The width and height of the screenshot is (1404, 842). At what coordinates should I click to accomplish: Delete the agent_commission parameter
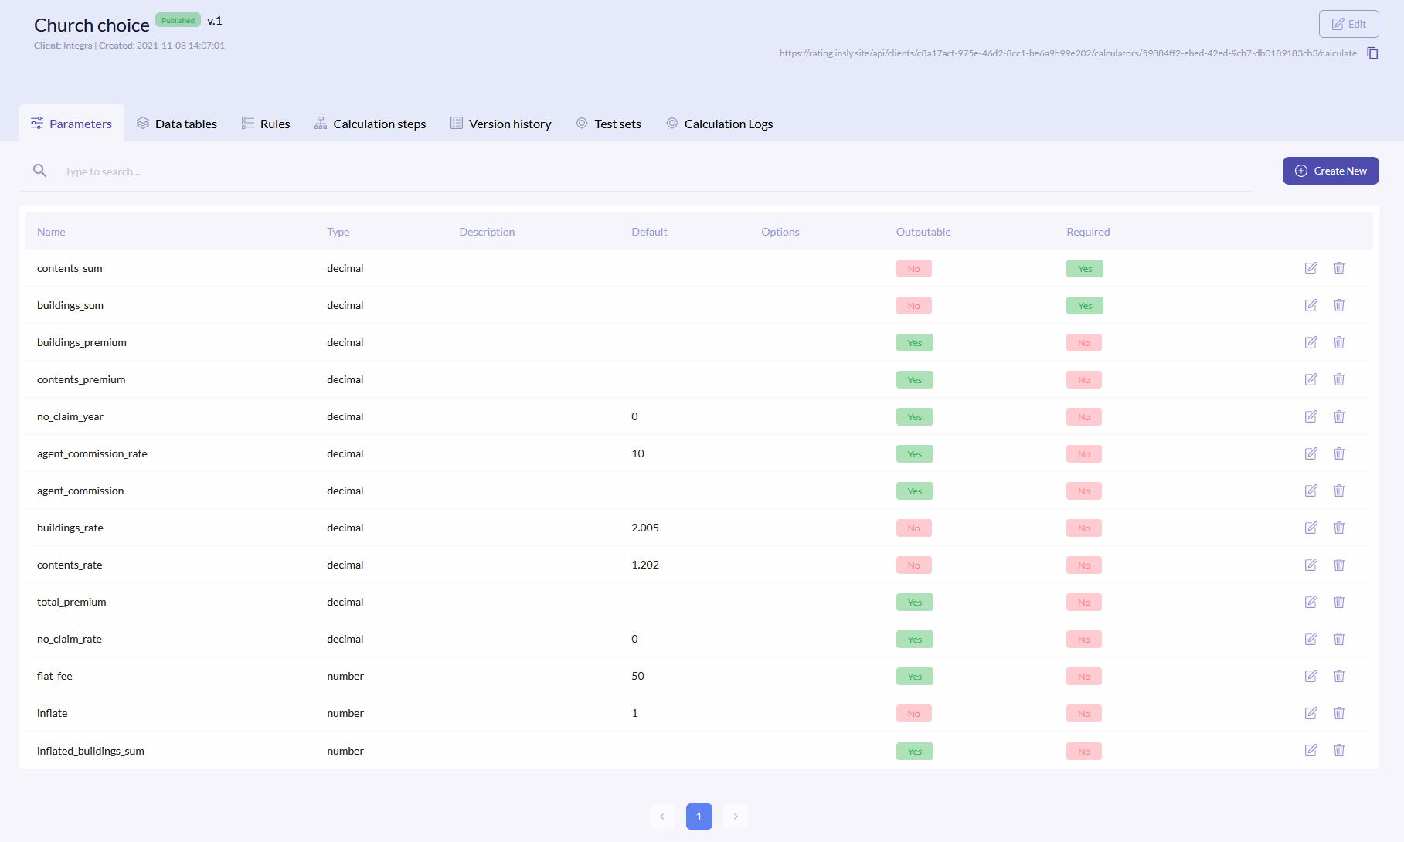coord(1339,491)
